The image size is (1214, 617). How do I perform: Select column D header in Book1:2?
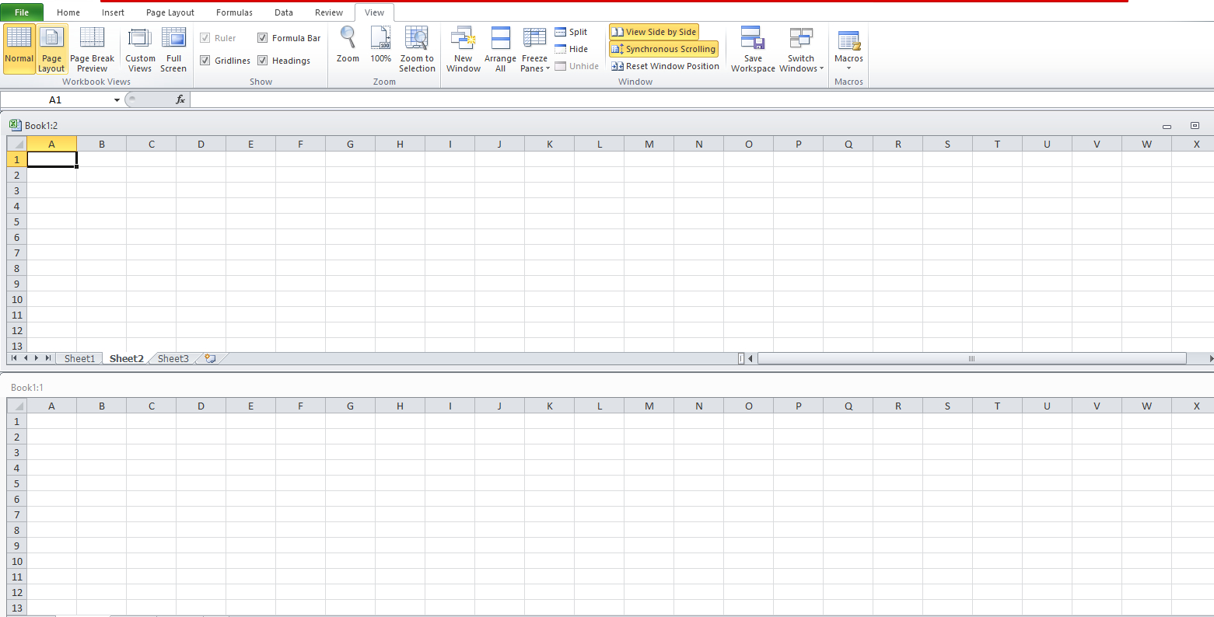201,144
